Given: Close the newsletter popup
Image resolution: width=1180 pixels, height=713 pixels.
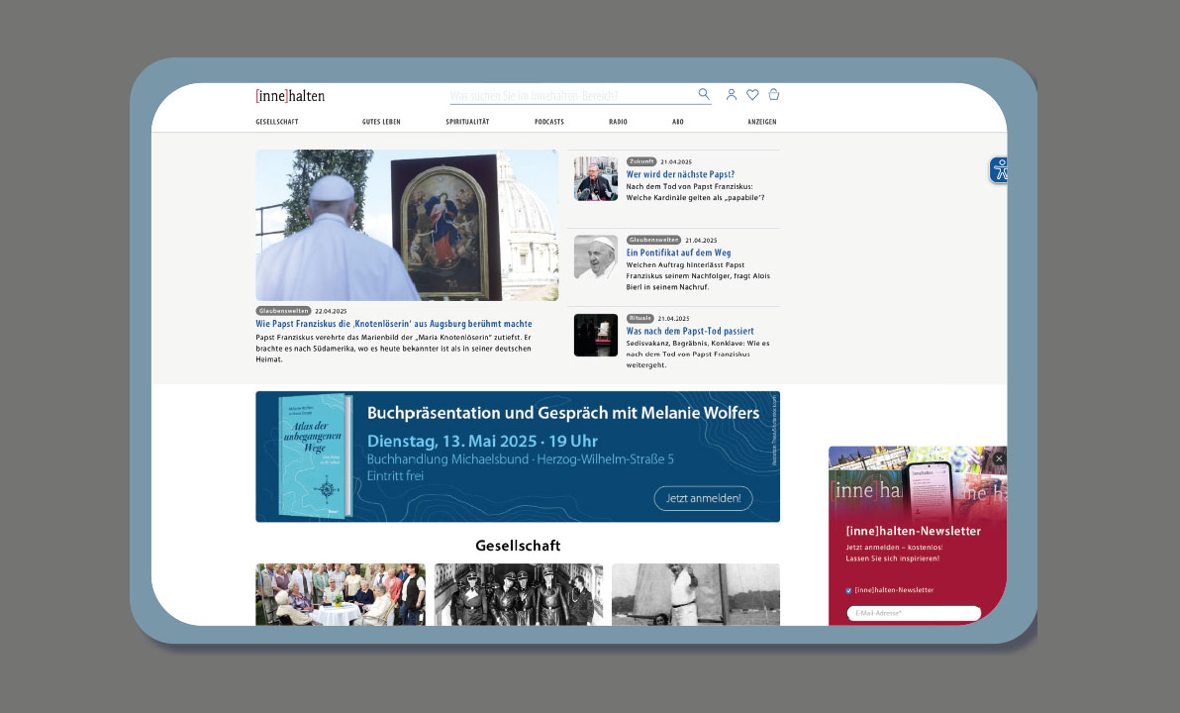Looking at the screenshot, I should click(x=999, y=458).
